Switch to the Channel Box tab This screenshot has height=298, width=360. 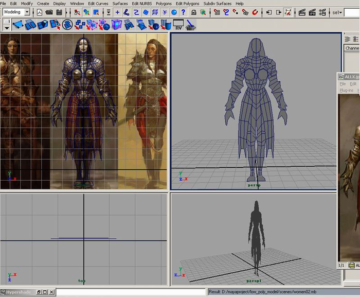click(352, 48)
